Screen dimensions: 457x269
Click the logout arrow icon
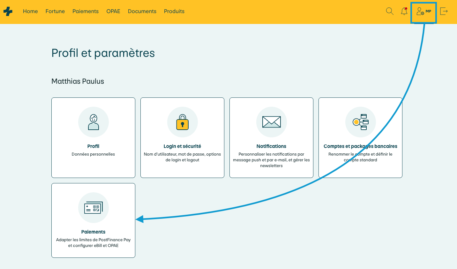coord(444,11)
